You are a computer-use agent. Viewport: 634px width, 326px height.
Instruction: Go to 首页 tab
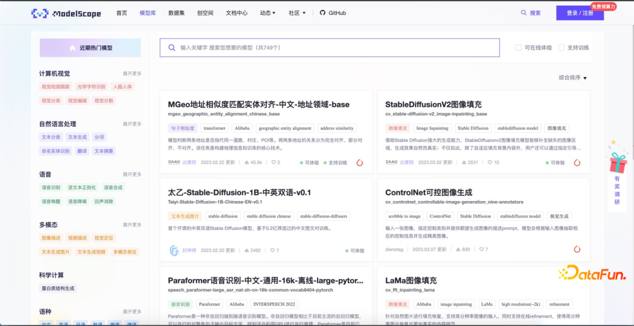click(122, 13)
